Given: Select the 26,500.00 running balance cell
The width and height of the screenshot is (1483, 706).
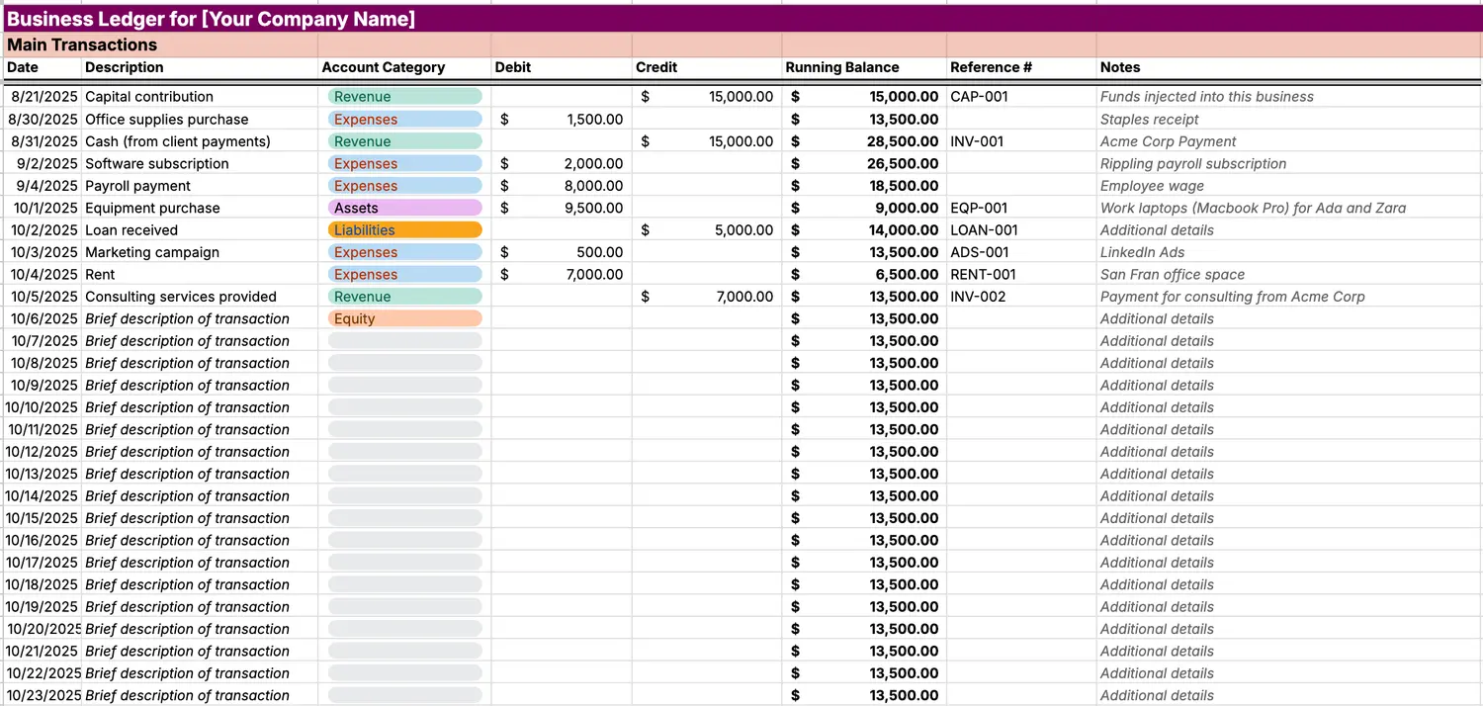Looking at the screenshot, I should pos(864,163).
